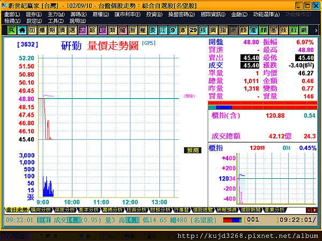Viewport: 322px width, 241px height.
Task: Click the 價 toolbar icon
Action: tap(62, 31)
